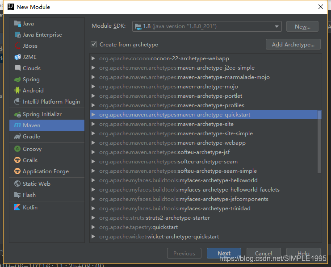Viewport: 331px width, 267px height.
Task: Open the Module SDK dropdown arrow
Action: 277,27
